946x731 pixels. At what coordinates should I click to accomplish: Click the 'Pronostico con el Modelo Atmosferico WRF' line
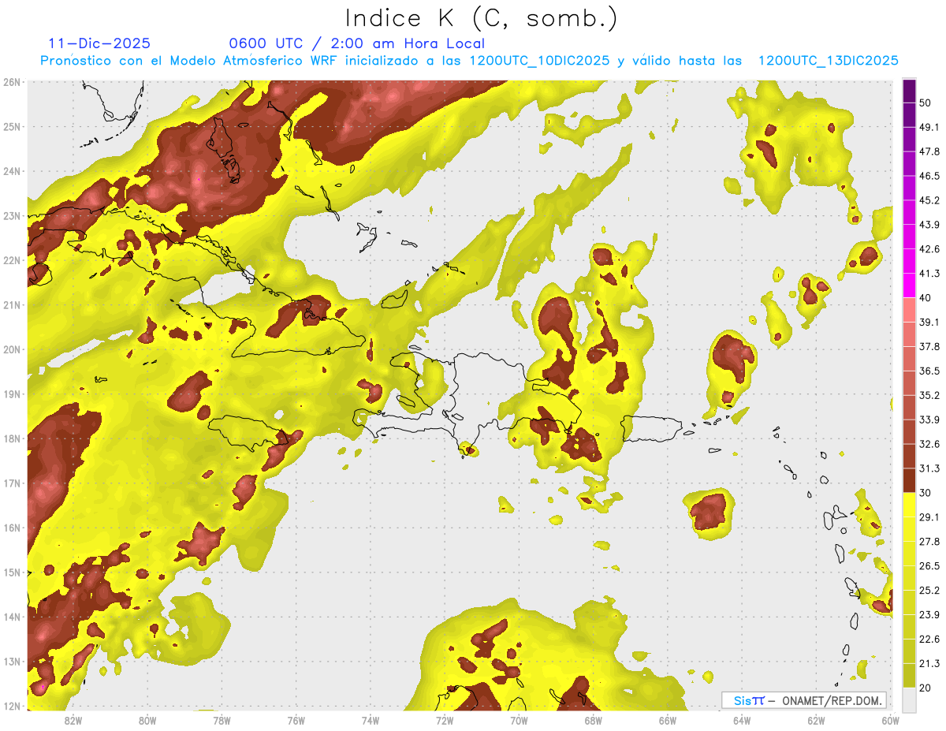(469, 61)
